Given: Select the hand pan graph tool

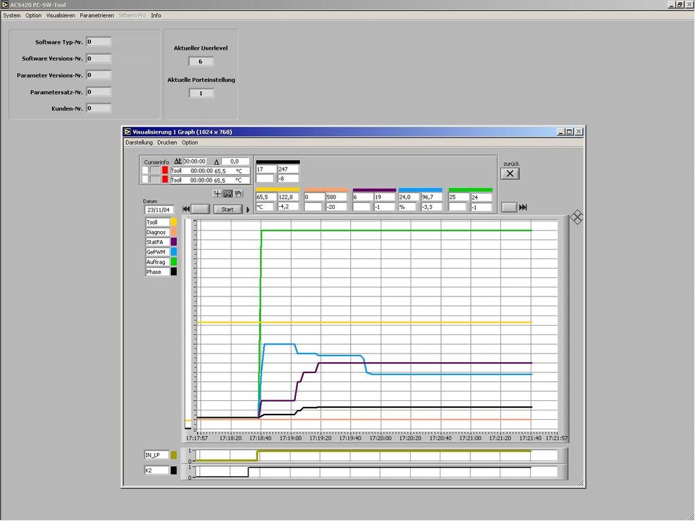Looking at the screenshot, I should 238,193.
